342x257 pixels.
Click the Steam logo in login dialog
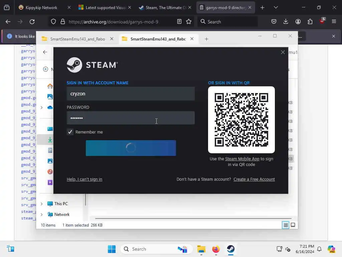[x=92, y=65]
